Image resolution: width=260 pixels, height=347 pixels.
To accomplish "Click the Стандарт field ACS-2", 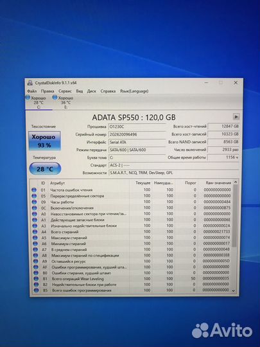I will 174,165.
